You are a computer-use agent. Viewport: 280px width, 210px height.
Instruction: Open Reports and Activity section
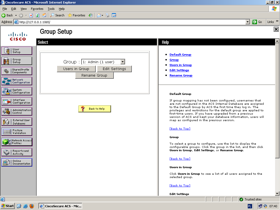[x=17, y=152]
